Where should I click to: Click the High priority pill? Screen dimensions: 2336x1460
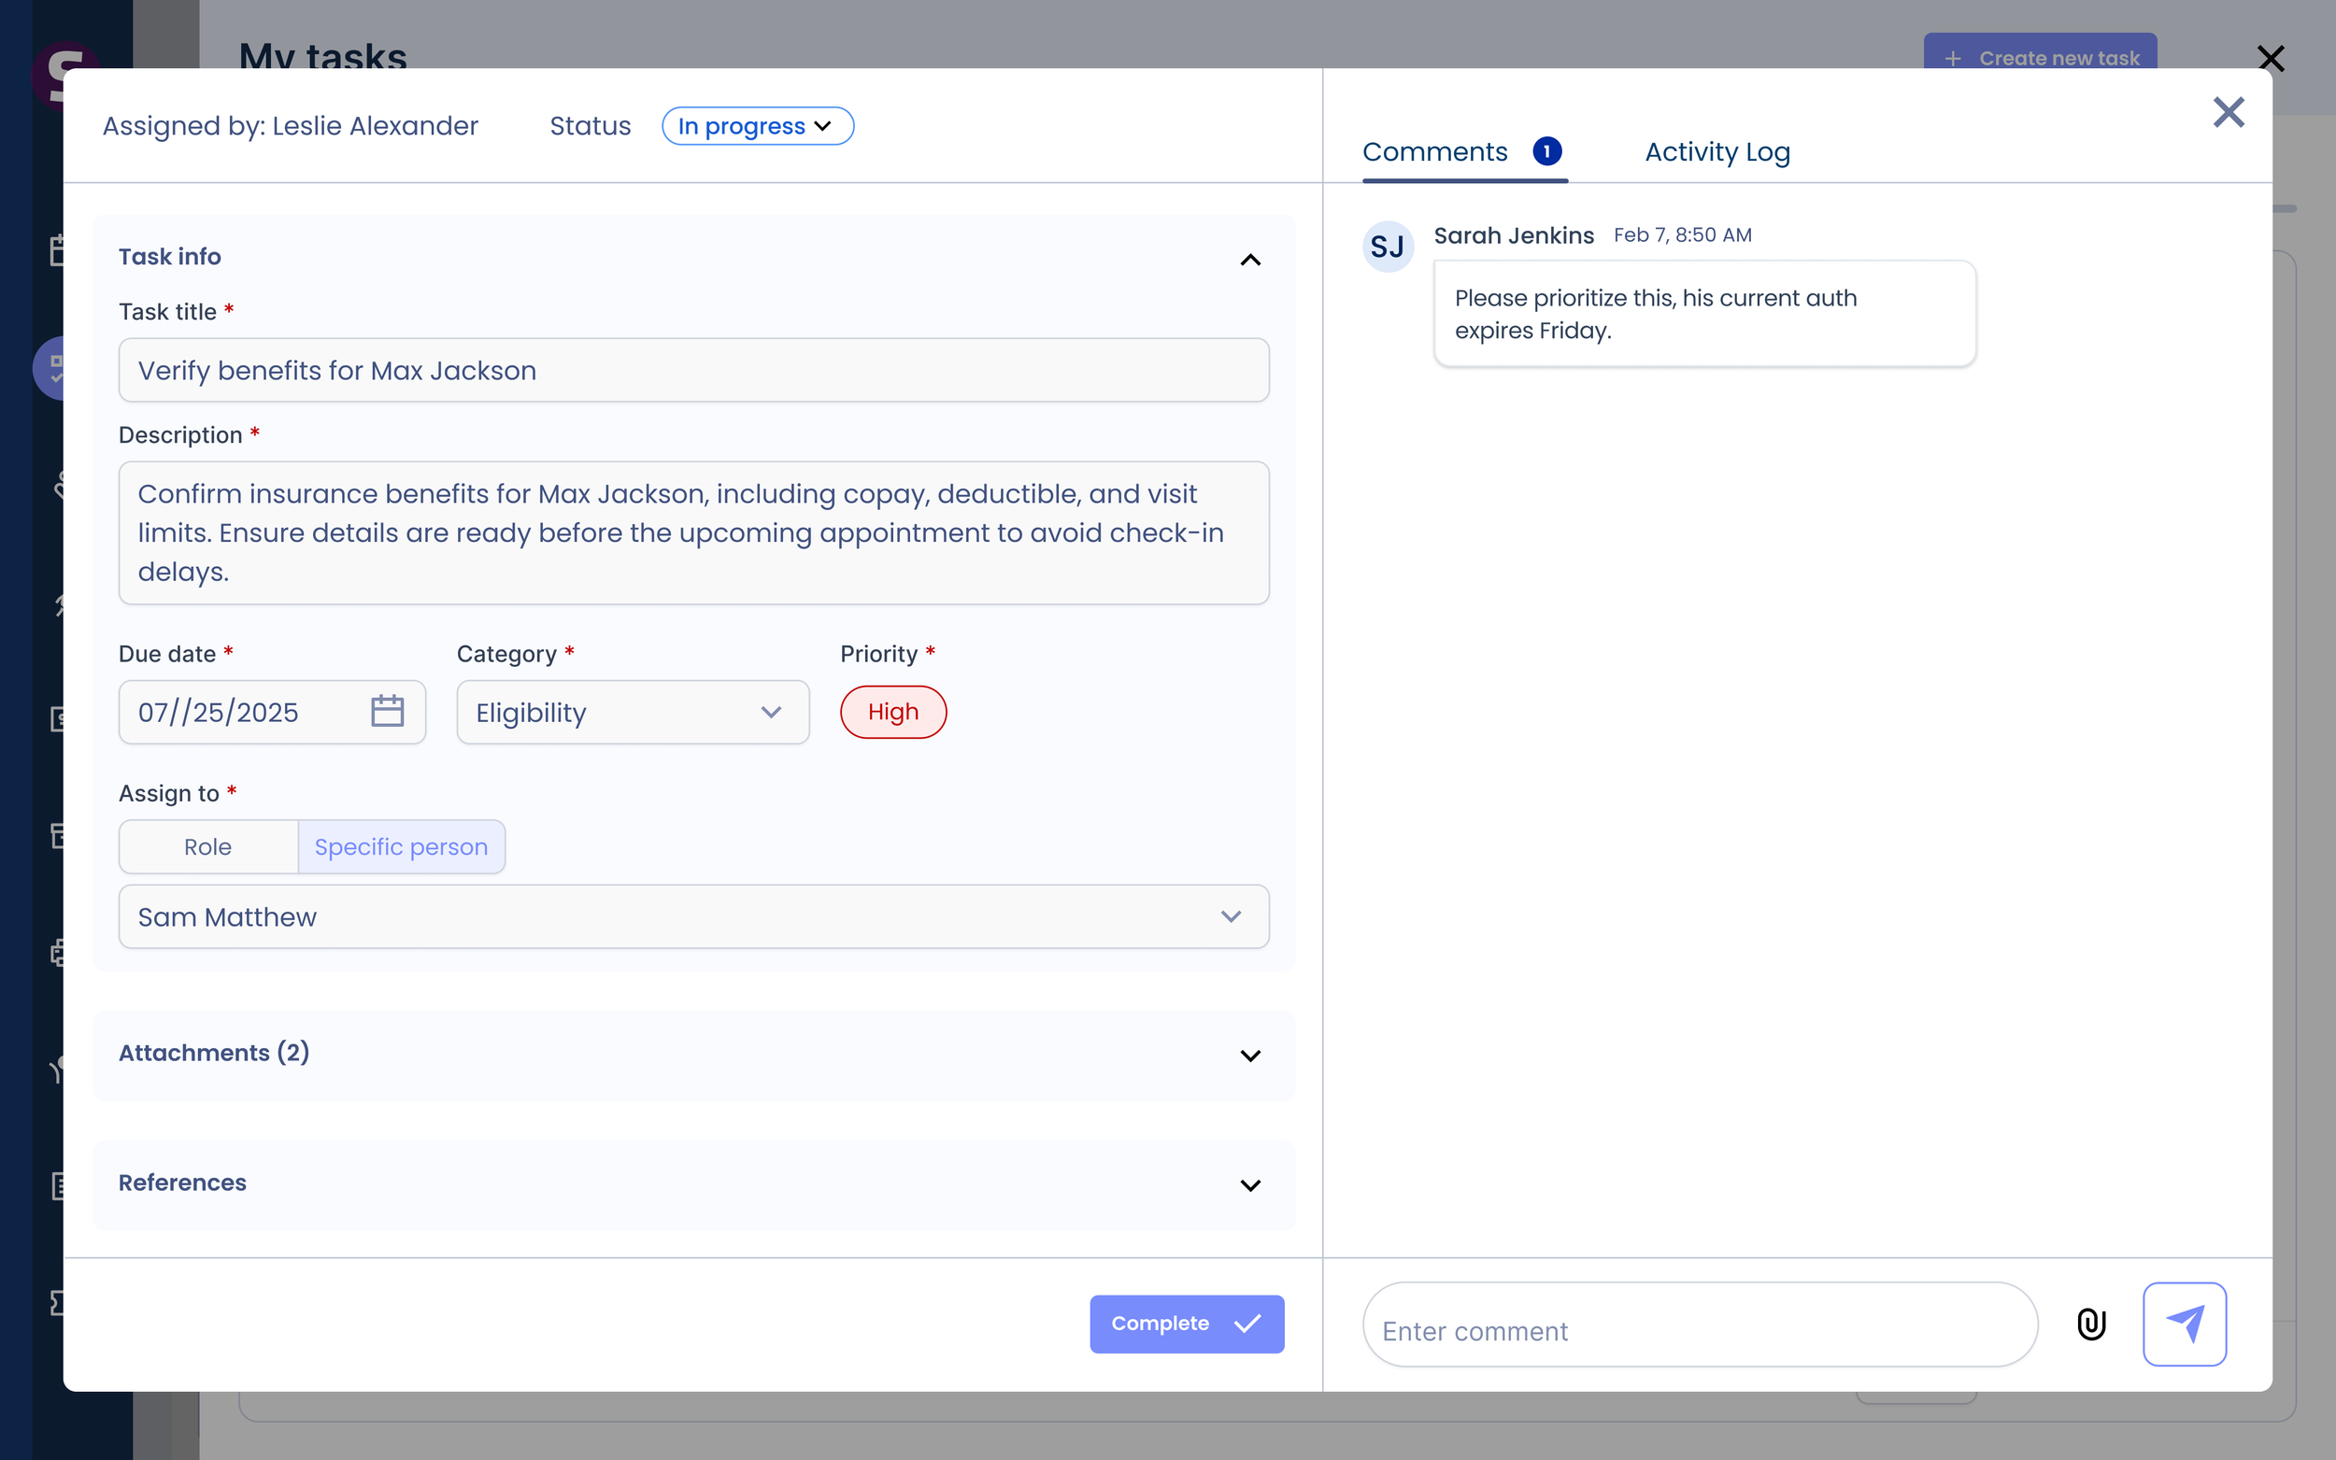(893, 712)
